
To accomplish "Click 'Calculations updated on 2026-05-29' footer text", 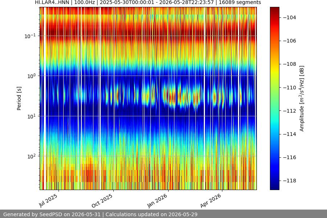I will coord(152,214).
